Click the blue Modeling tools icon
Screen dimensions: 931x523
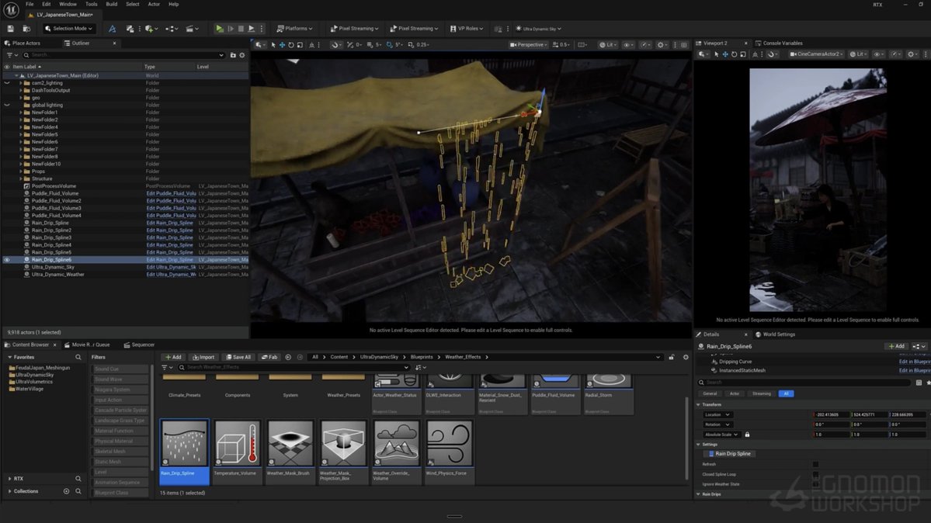[112, 29]
